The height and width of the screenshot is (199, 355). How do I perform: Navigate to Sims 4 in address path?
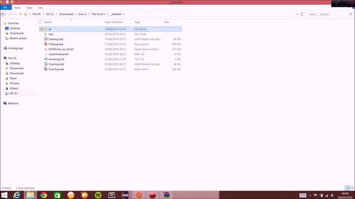(x=83, y=14)
